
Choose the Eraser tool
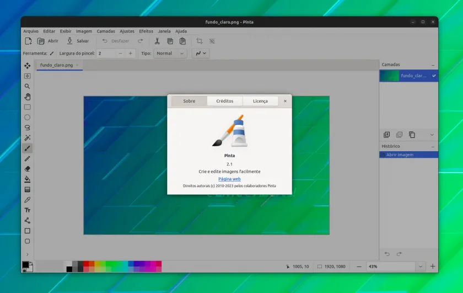(27, 169)
